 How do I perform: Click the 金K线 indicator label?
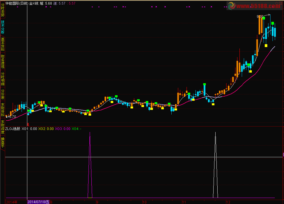point(34,3)
